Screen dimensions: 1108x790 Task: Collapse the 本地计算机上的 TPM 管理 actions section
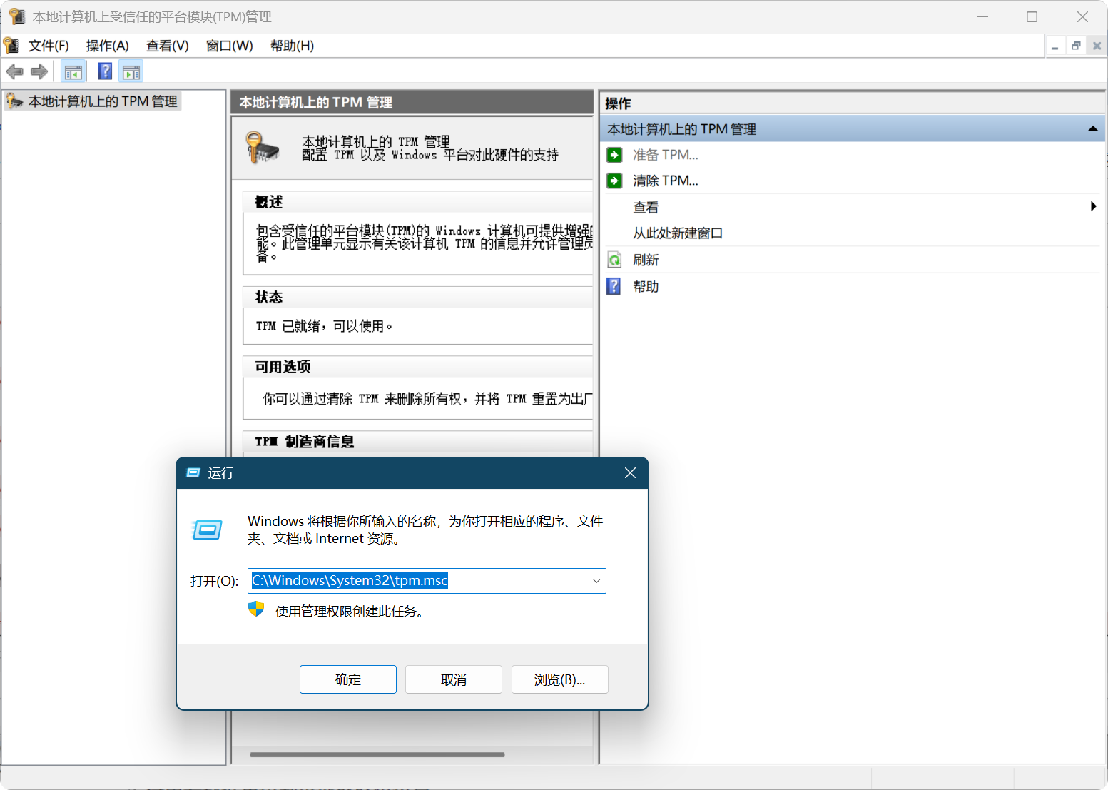coord(1092,128)
